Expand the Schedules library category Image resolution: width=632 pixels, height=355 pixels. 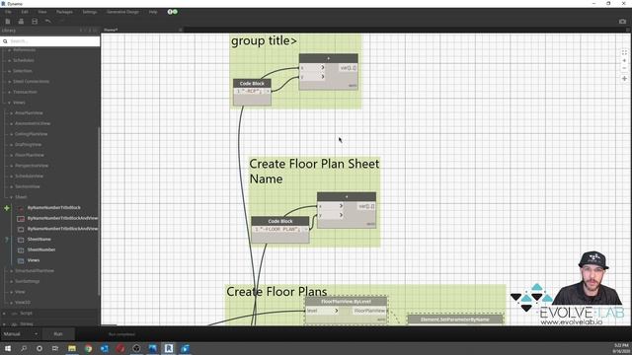(x=24, y=60)
